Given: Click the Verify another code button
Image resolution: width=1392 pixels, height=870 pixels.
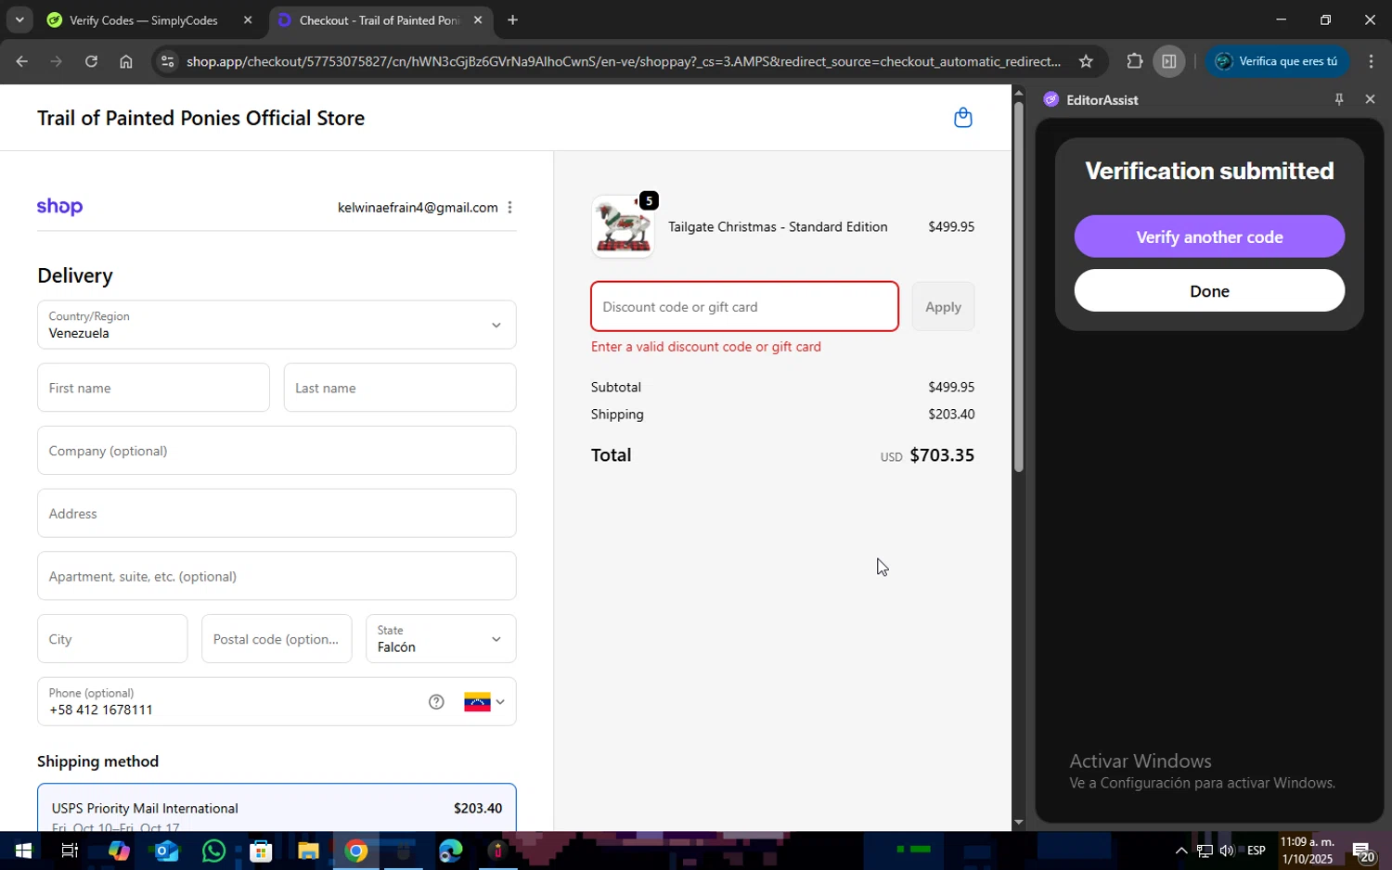Looking at the screenshot, I should click(x=1209, y=237).
